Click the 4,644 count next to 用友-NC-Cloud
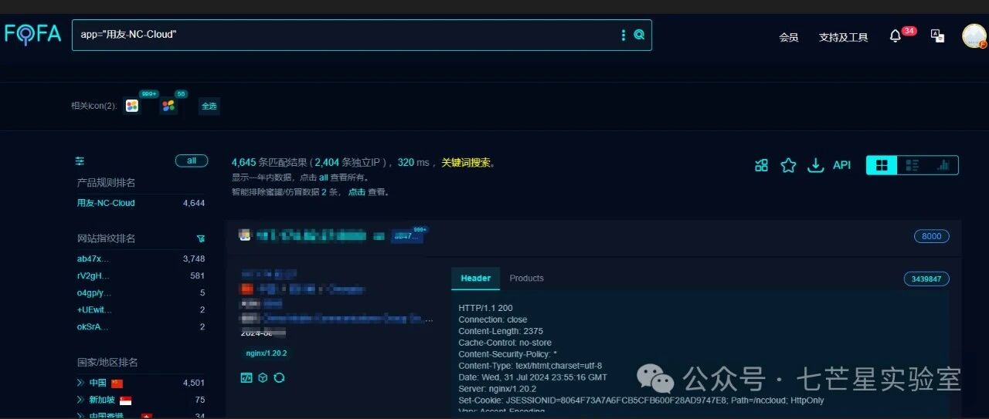 [194, 203]
